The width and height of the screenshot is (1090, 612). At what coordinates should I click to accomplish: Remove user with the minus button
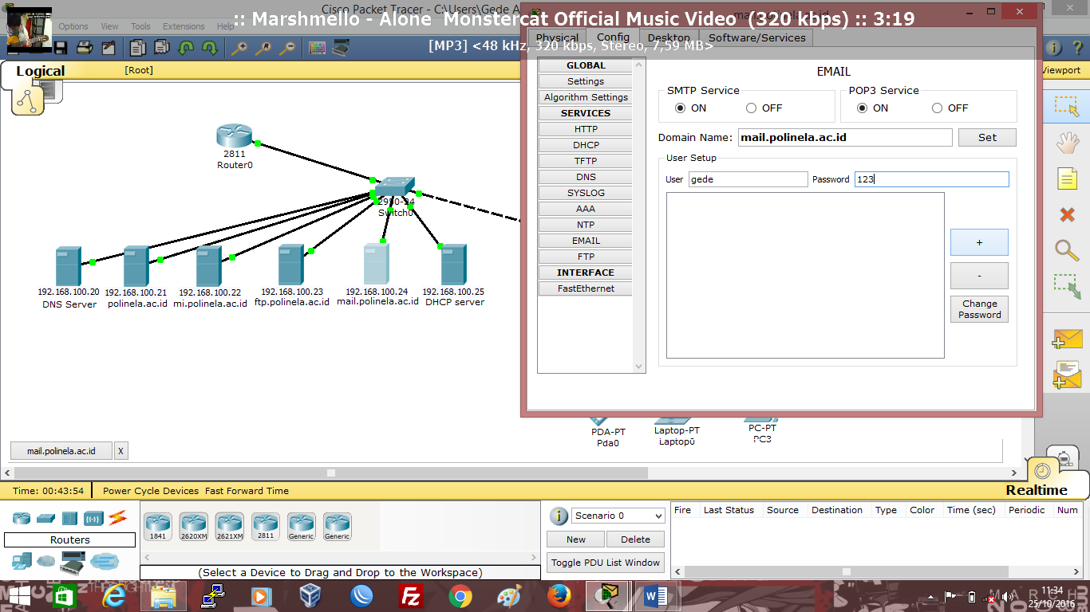(979, 276)
